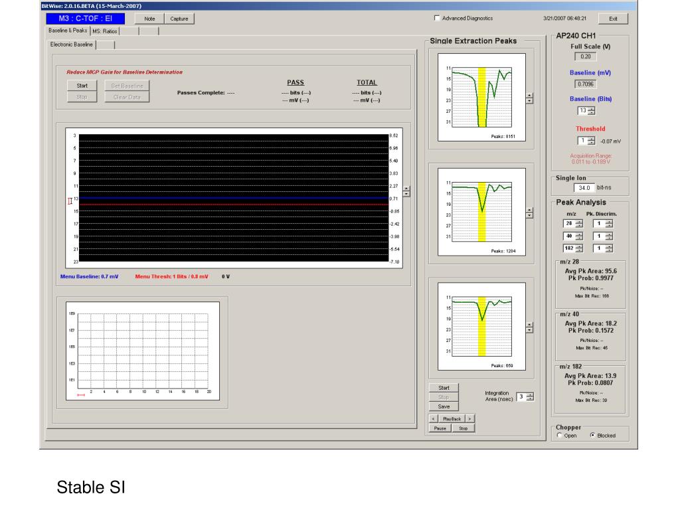
Task: Stop the playback
Action: (x=463, y=428)
